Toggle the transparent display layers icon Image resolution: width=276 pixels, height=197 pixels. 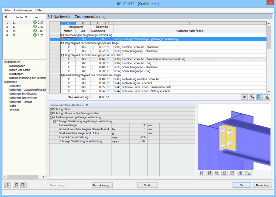pos(248,173)
